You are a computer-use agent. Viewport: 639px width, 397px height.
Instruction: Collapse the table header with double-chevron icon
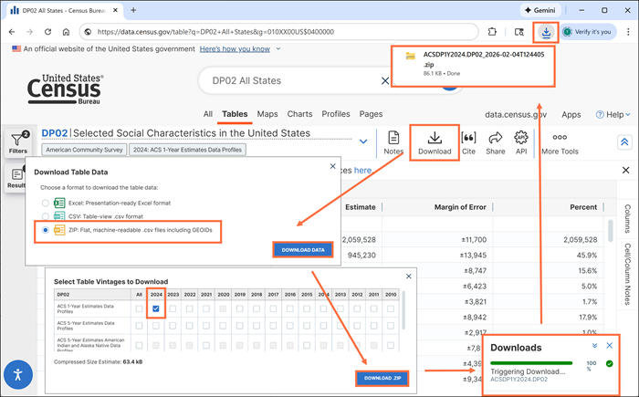click(624, 141)
